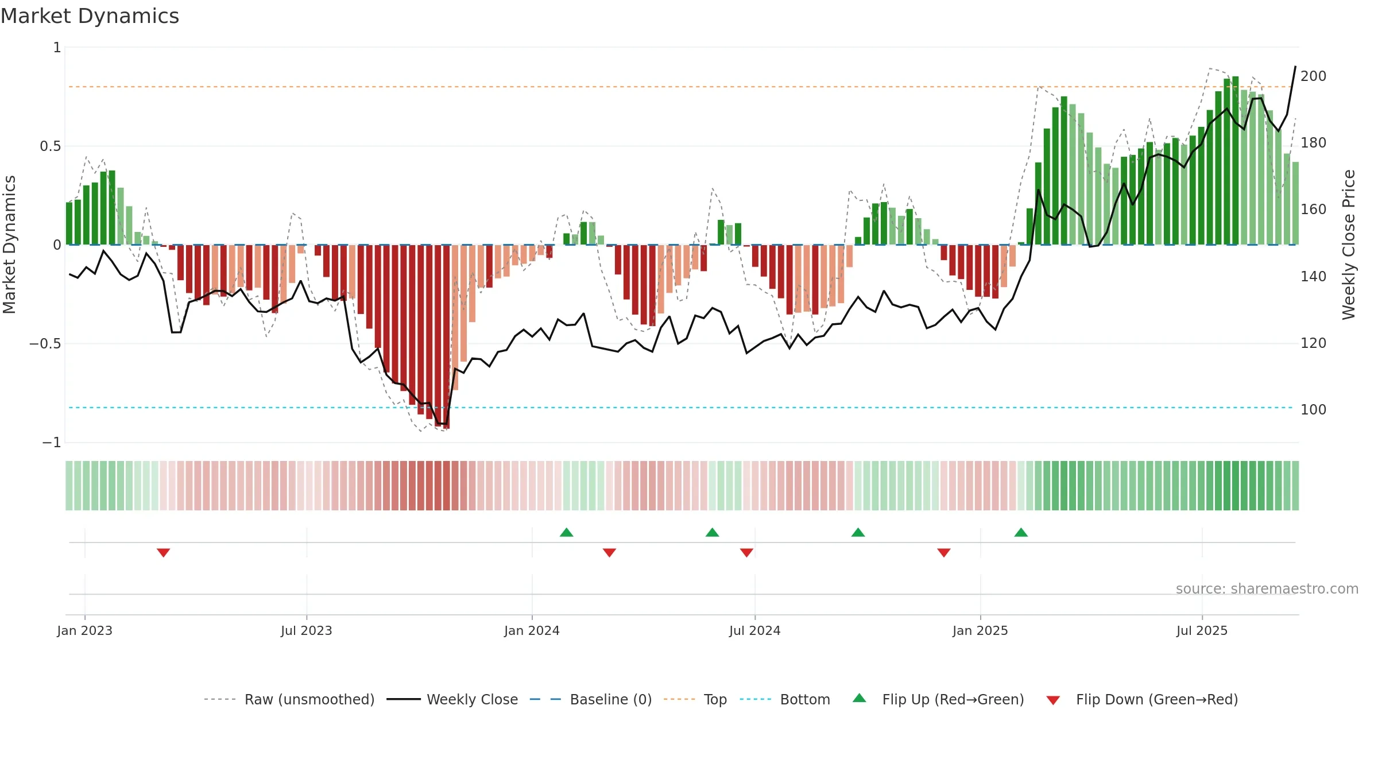Click the 160 price axis tick label
1378x775 pixels.
tap(1314, 209)
